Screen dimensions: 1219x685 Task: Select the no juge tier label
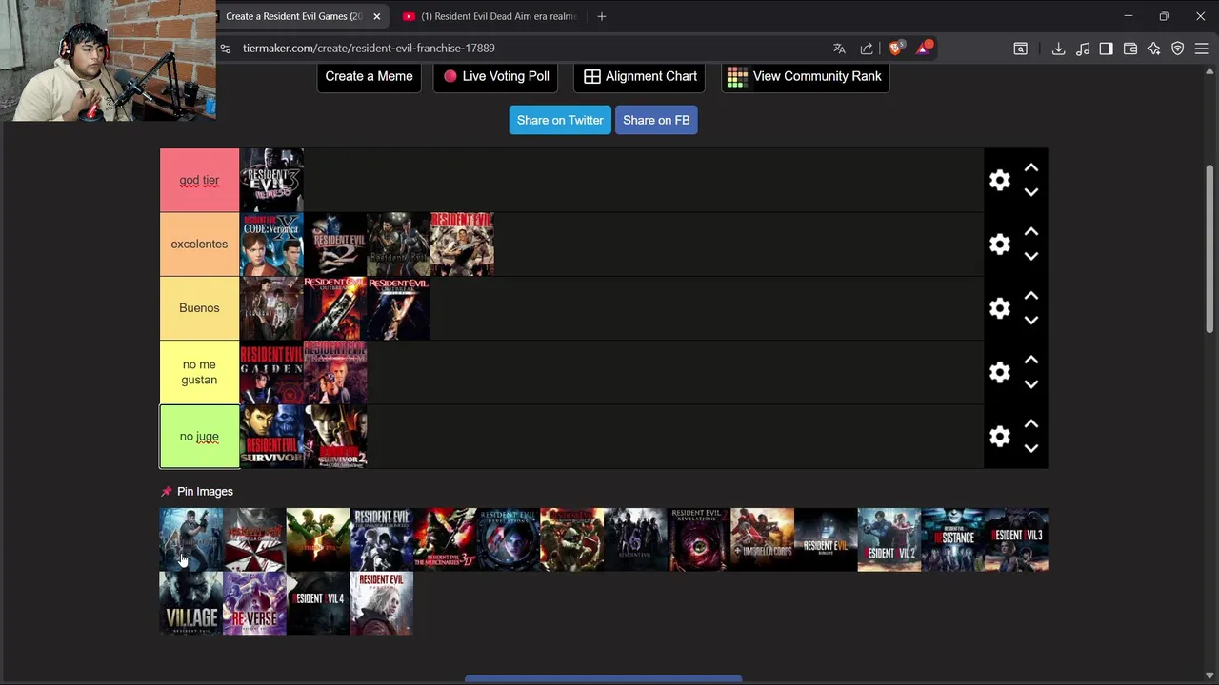click(199, 437)
